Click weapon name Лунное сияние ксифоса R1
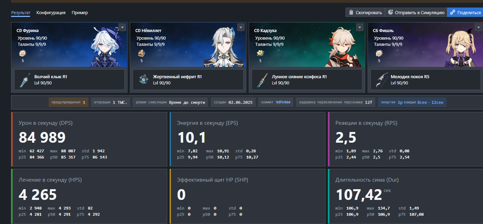Screen dimensions: 483x224 tap(300, 77)
